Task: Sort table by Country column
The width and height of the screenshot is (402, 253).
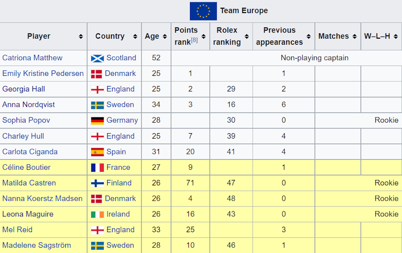Action: point(135,37)
